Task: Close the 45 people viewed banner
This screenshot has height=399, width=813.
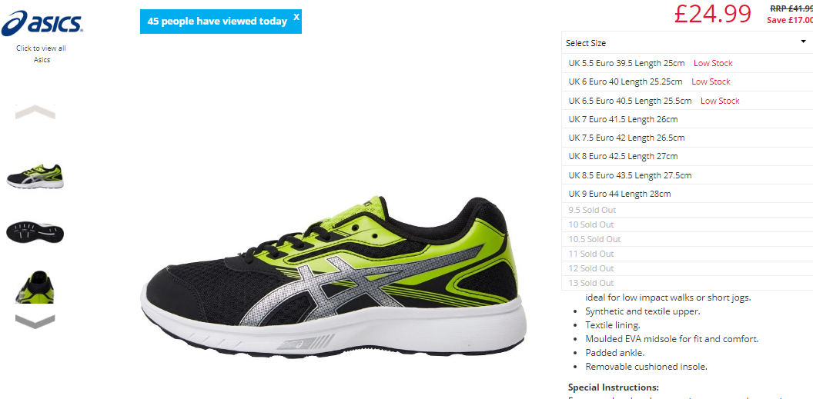Action: (296, 17)
